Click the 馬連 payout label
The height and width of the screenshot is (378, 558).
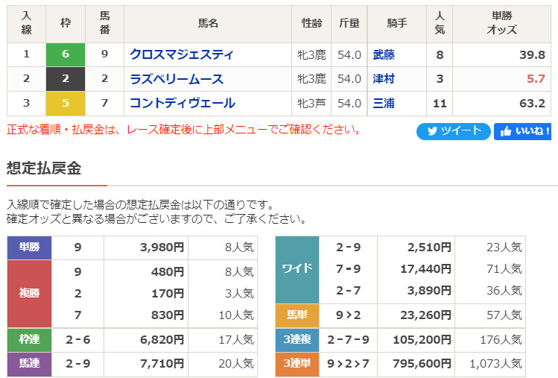click(30, 364)
